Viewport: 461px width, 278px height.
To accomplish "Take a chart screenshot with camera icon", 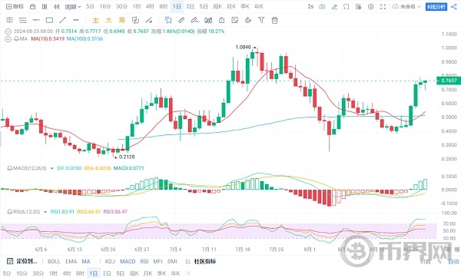I will [x=322, y=6].
